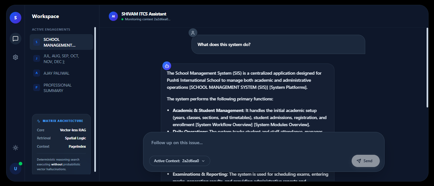This screenshot has height=186, width=434.
Task: Open the chat messages icon in sidebar
Action: pyautogui.click(x=15, y=39)
